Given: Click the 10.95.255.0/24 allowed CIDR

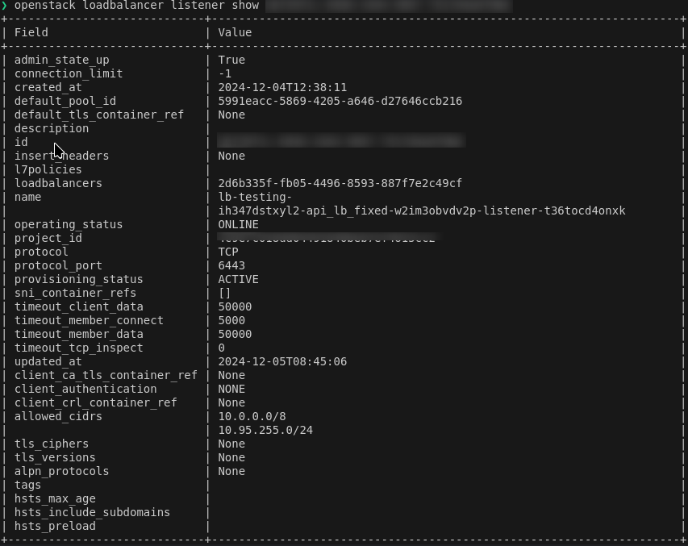Looking at the screenshot, I should coord(265,430).
